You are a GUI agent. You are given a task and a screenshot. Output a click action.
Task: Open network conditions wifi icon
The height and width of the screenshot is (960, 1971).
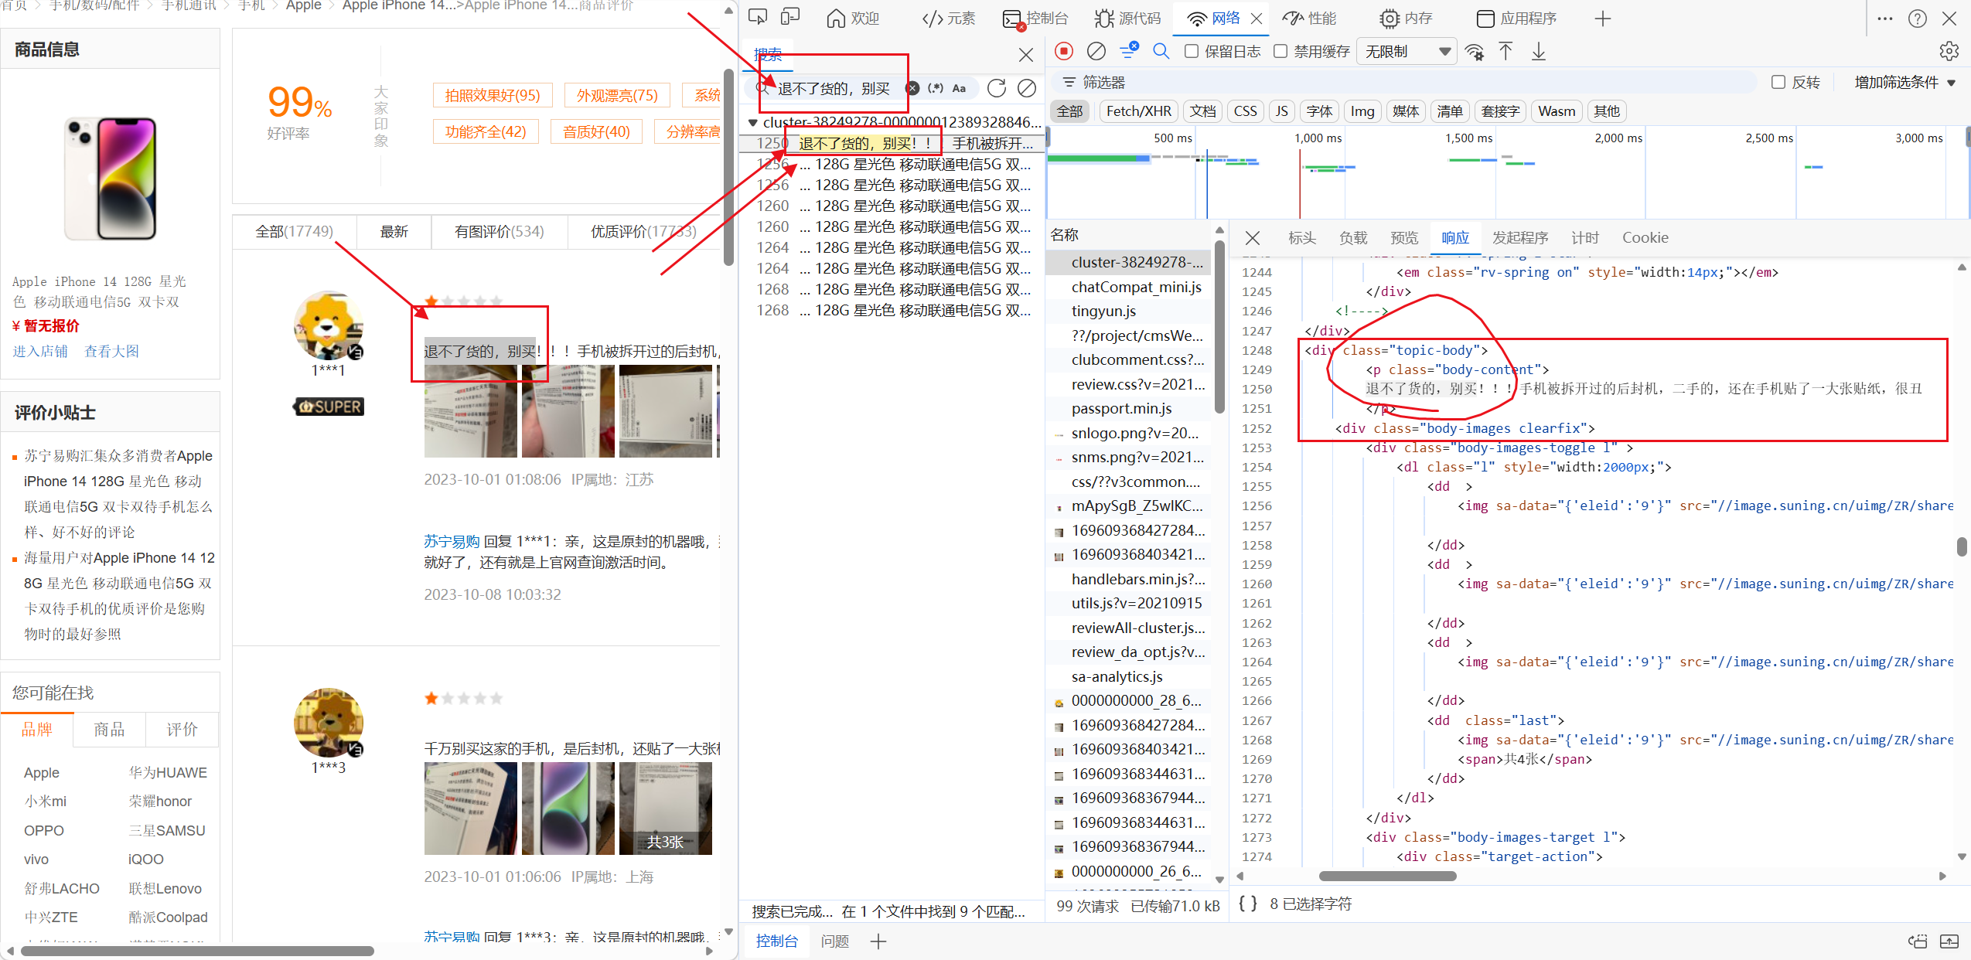click(x=1475, y=52)
